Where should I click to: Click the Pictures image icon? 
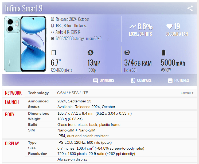170,81
